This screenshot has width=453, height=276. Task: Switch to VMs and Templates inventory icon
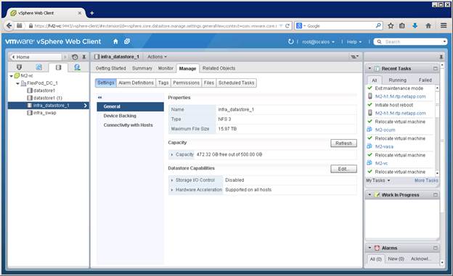click(x=38, y=67)
